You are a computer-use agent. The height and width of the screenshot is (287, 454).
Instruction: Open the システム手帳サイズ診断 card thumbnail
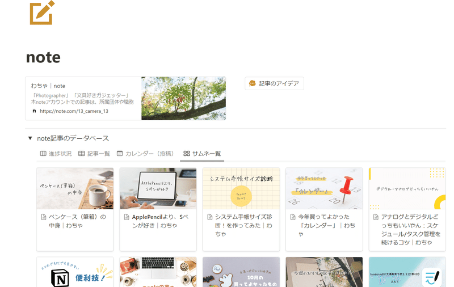coord(241,188)
